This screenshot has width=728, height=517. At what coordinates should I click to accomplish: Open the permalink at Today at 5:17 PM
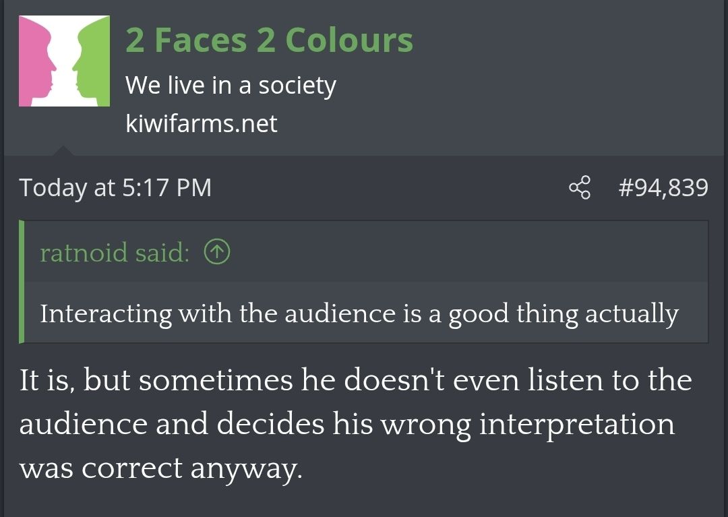[115, 188]
